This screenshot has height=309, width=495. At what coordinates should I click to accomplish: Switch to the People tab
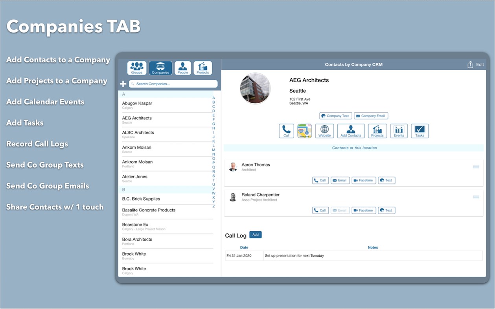pos(182,68)
